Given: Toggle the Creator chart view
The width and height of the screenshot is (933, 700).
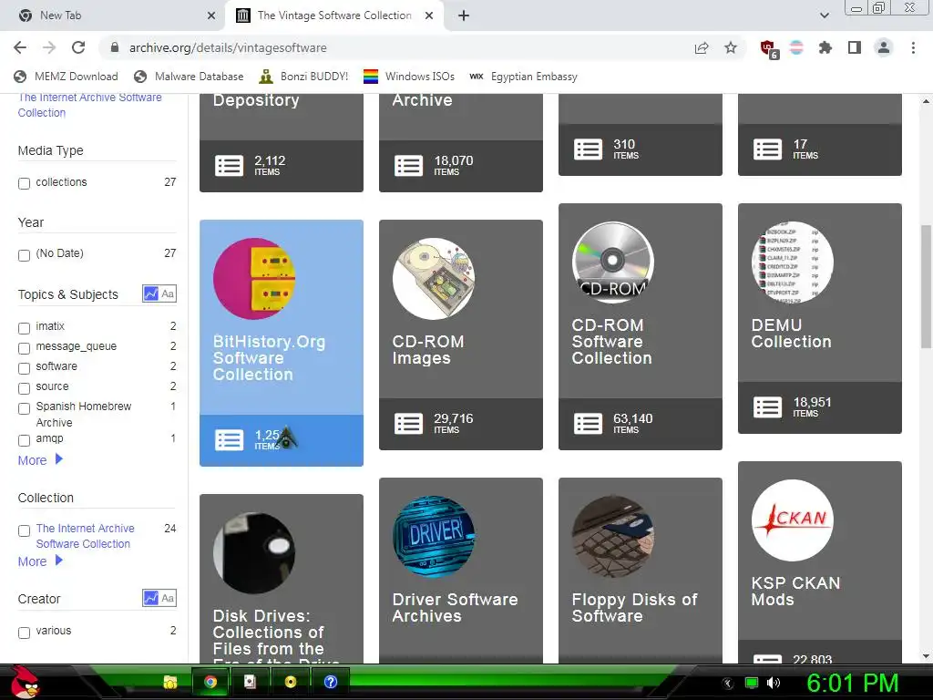Looking at the screenshot, I should coord(151,598).
